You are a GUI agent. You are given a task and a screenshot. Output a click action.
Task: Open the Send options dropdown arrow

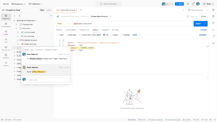(x=205, y=24)
